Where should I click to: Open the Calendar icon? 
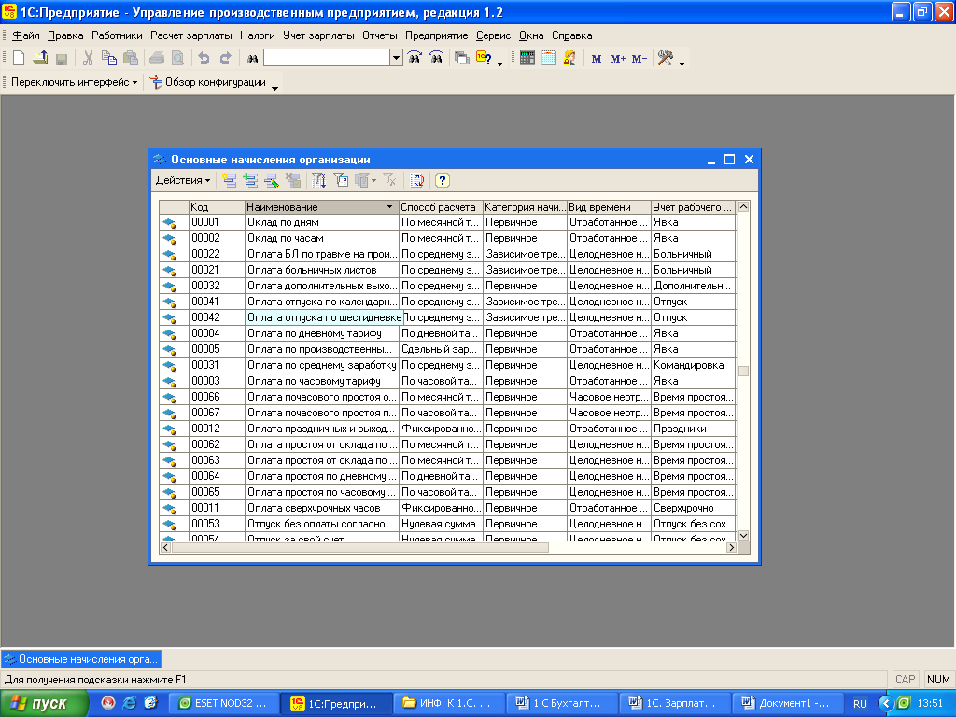click(549, 58)
